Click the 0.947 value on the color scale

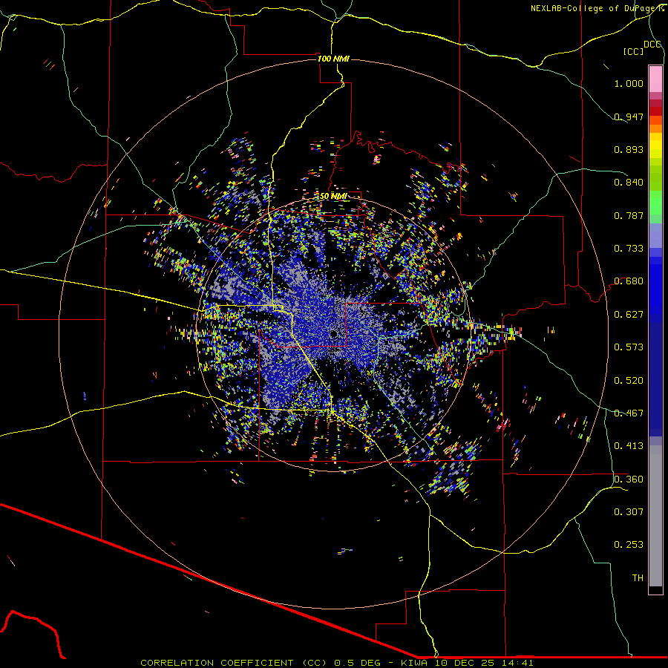coord(629,117)
